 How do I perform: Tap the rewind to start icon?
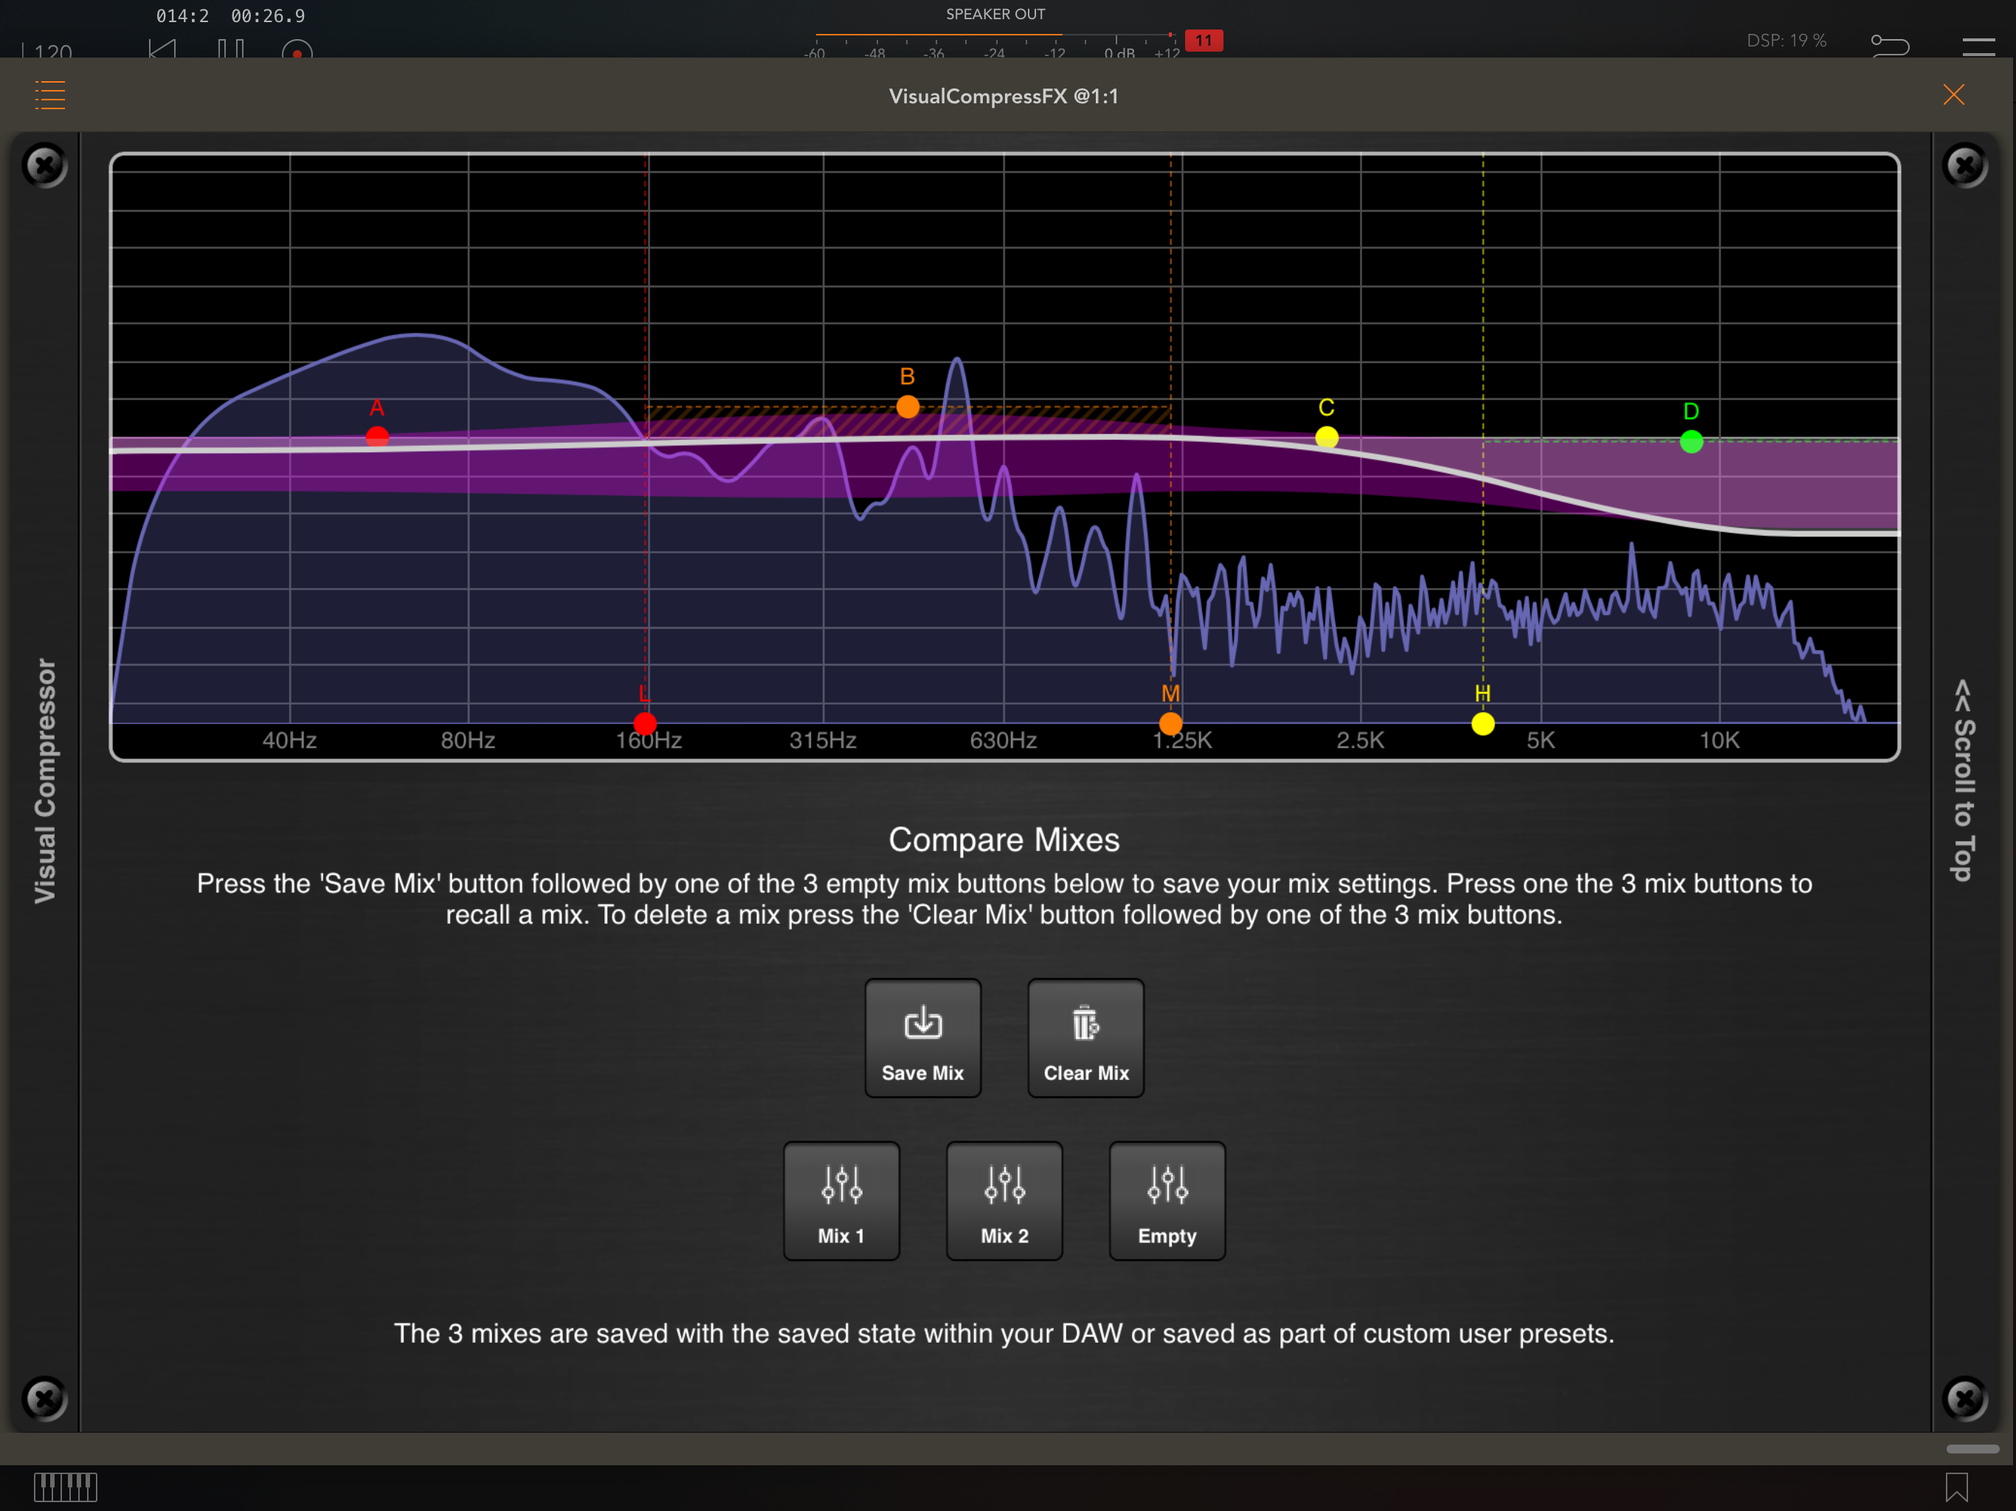click(x=162, y=49)
